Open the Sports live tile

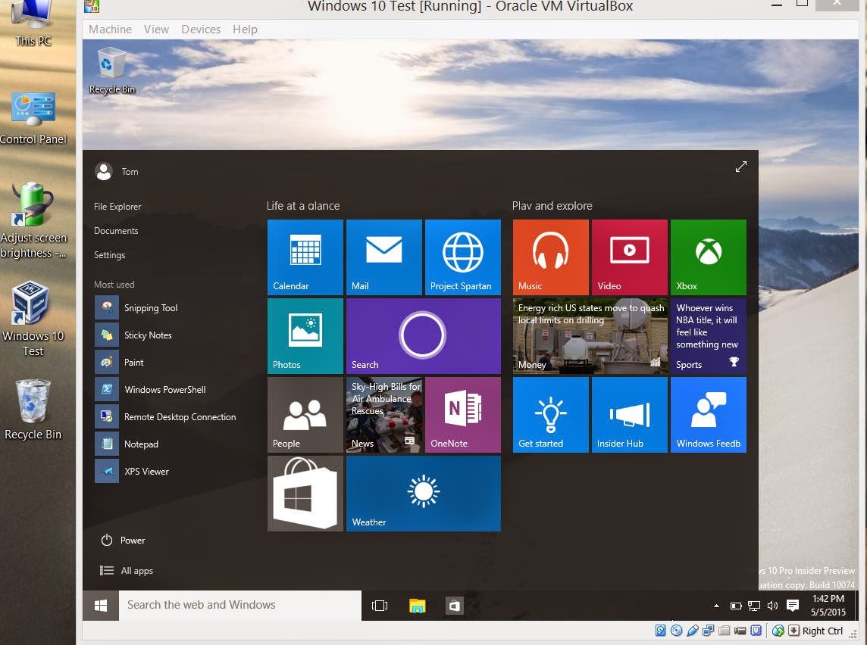point(709,336)
